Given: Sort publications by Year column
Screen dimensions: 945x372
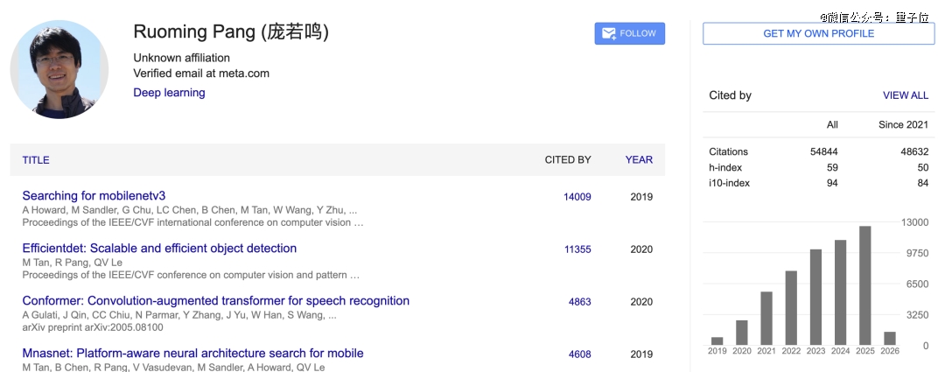Looking at the screenshot, I should coord(639,160).
